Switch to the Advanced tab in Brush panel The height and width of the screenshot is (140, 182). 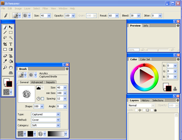pyautogui.click(x=37, y=82)
